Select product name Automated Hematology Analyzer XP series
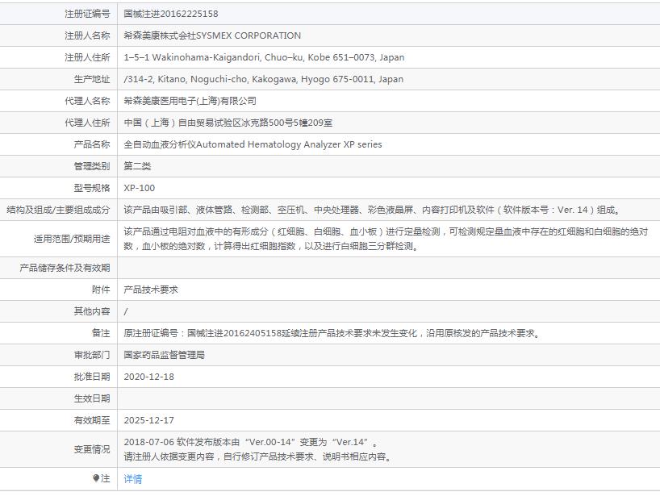This screenshot has width=660, height=496. (253, 144)
